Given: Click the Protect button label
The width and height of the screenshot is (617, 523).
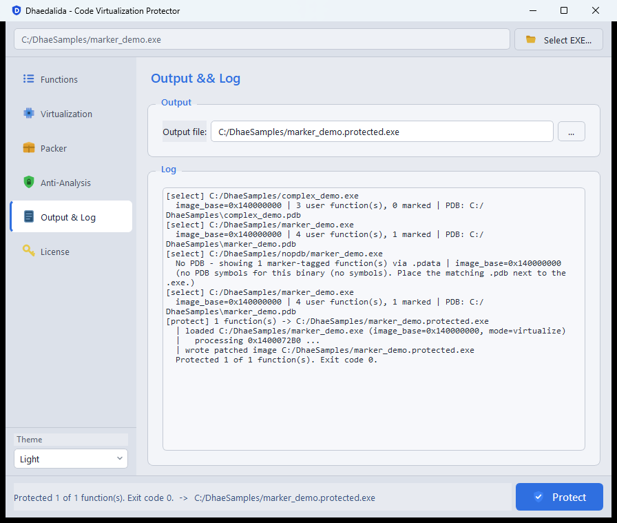Looking at the screenshot, I should pyautogui.click(x=569, y=498).
